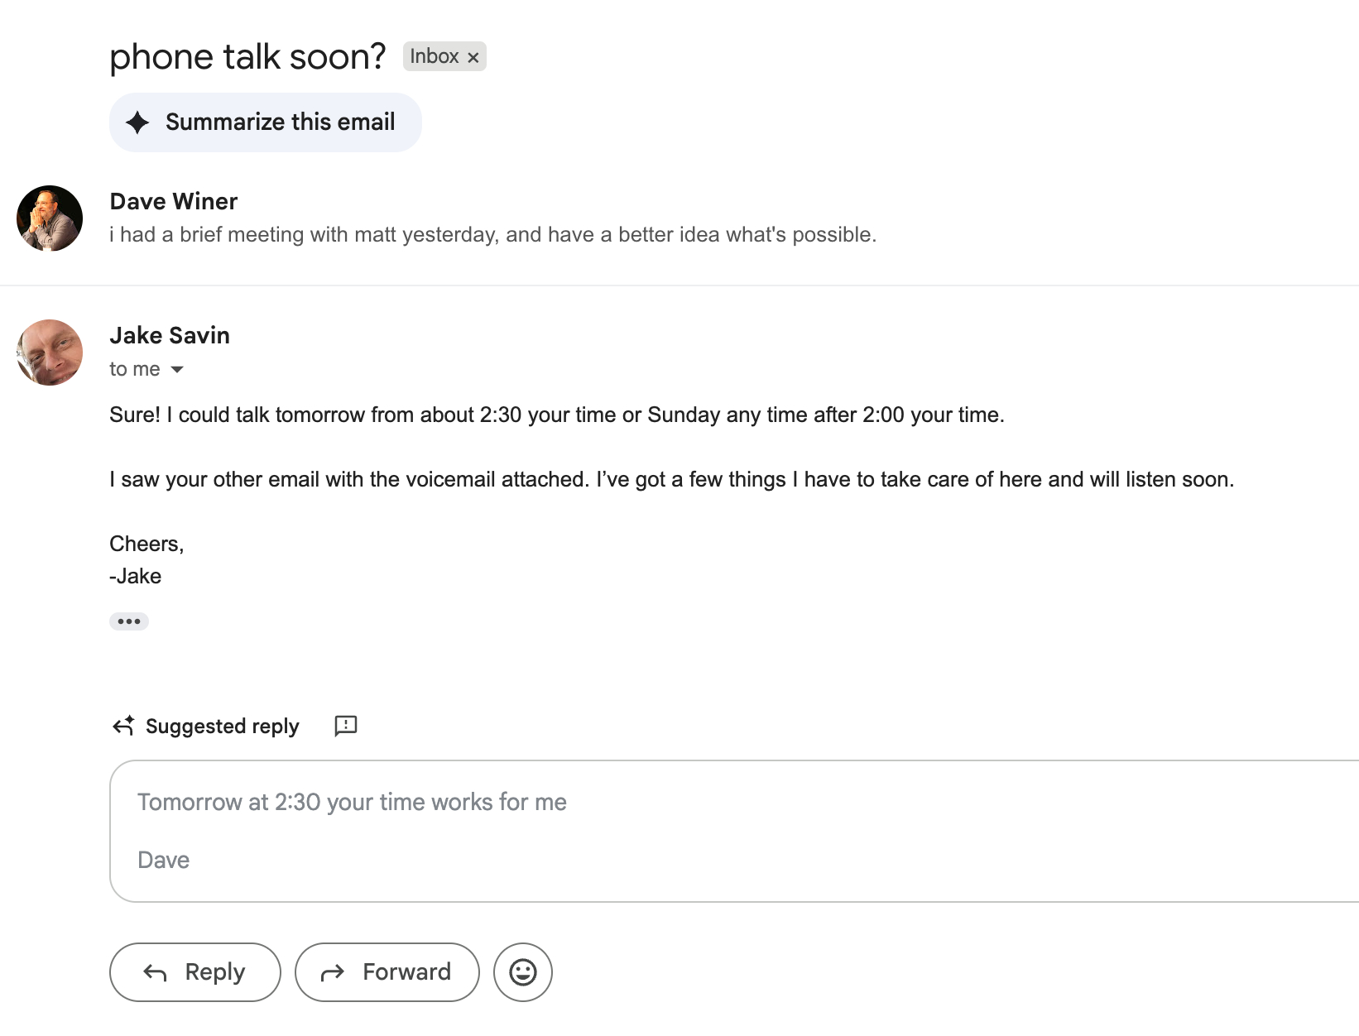This screenshot has height=1036, width=1359.
Task: Click the Forward button
Action: (387, 972)
